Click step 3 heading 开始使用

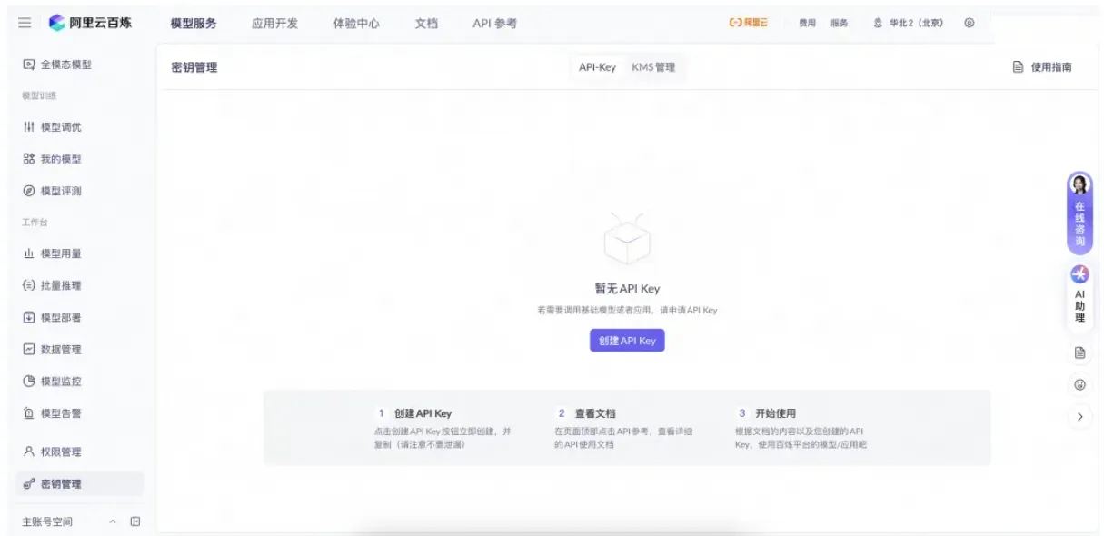[775, 413]
